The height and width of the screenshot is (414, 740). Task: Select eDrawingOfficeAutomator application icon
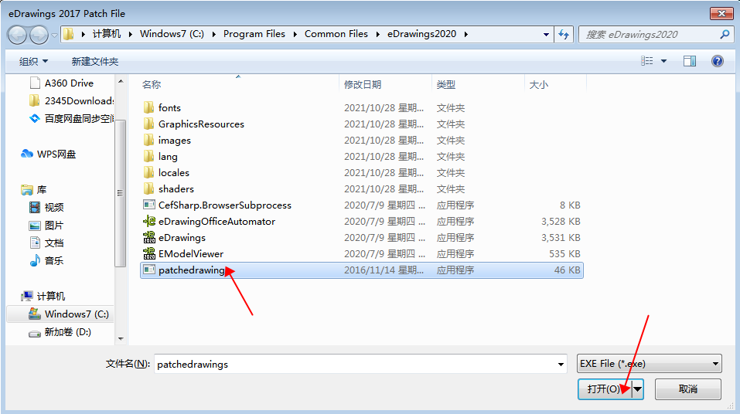click(x=149, y=221)
